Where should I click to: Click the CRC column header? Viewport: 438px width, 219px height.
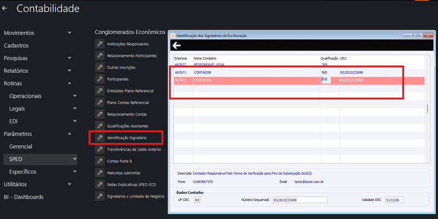343,59
